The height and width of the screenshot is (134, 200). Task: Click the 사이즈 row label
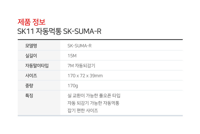31,76
